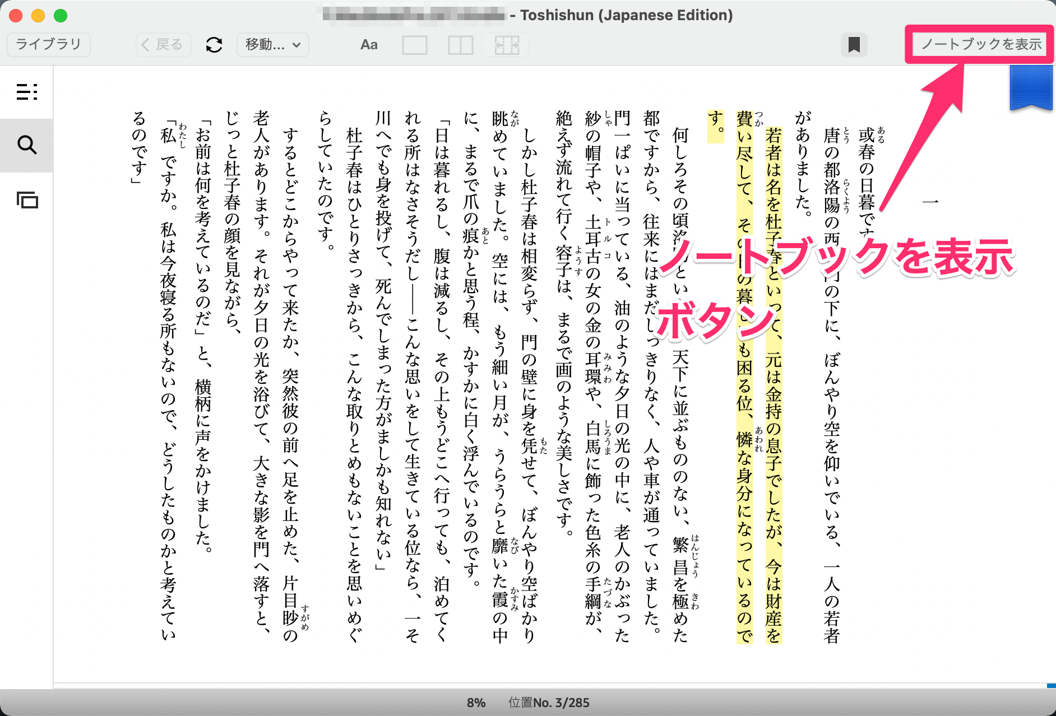Toggle the bookmark icon in the toolbar
This screenshot has height=716, width=1056.
(854, 45)
